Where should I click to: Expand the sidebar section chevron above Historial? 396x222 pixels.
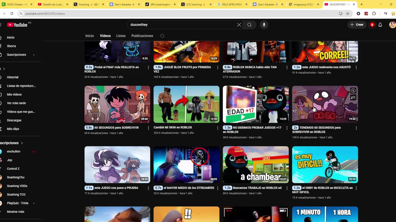click(4, 69)
